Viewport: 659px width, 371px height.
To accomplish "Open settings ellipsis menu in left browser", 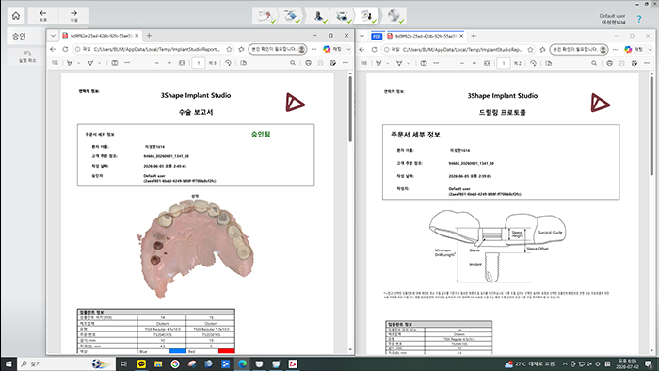I will (313, 49).
